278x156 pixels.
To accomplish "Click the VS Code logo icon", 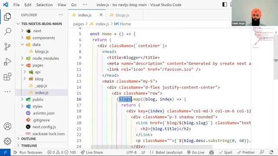I will pyautogui.click(x=6, y=5).
